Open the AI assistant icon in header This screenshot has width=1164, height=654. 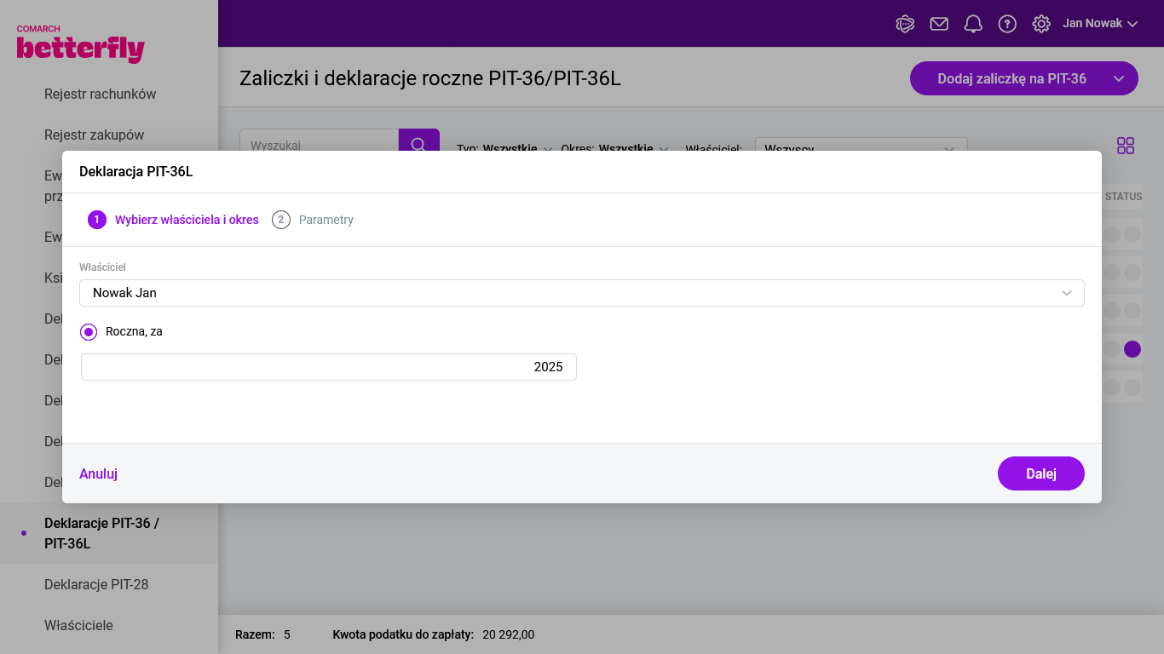(905, 24)
